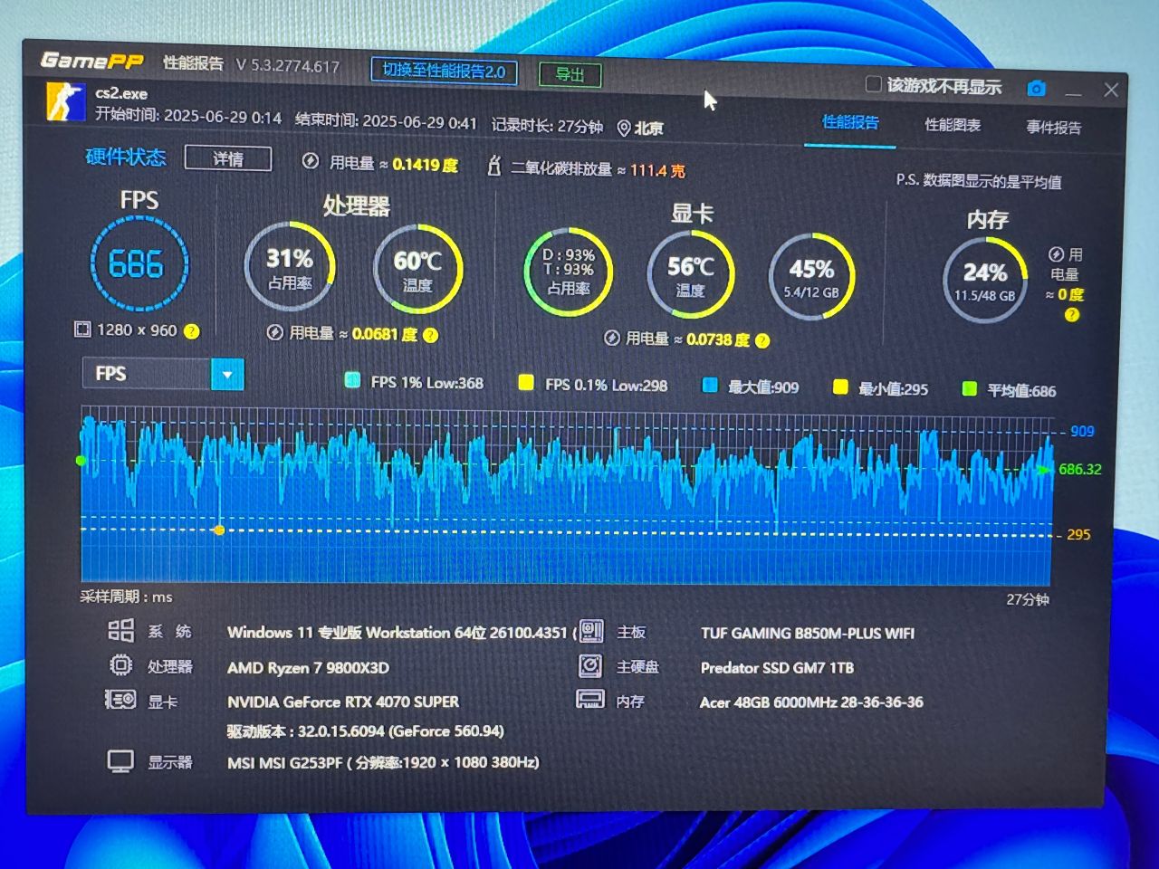
Task: Click the green average arrow marker at 686.32
Action: click(1045, 470)
